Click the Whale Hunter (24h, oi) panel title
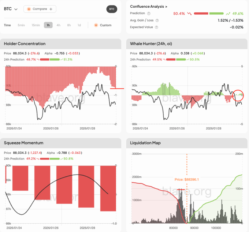249x232 pixels. tap(151, 44)
